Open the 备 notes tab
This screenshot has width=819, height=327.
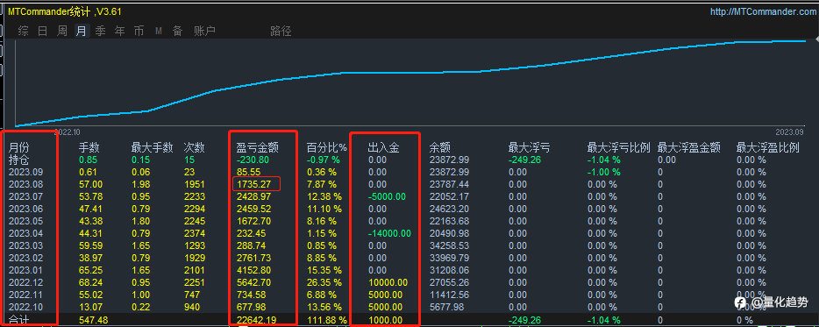tap(178, 31)
